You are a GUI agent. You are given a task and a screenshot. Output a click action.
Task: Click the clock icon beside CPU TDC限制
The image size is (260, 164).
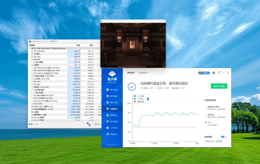point(32,118)
